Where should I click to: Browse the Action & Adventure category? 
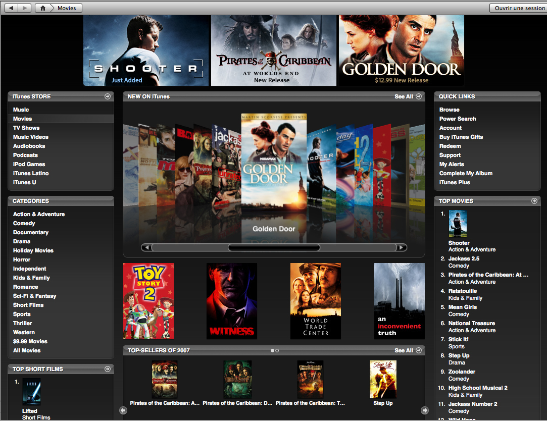coord(39,214)
